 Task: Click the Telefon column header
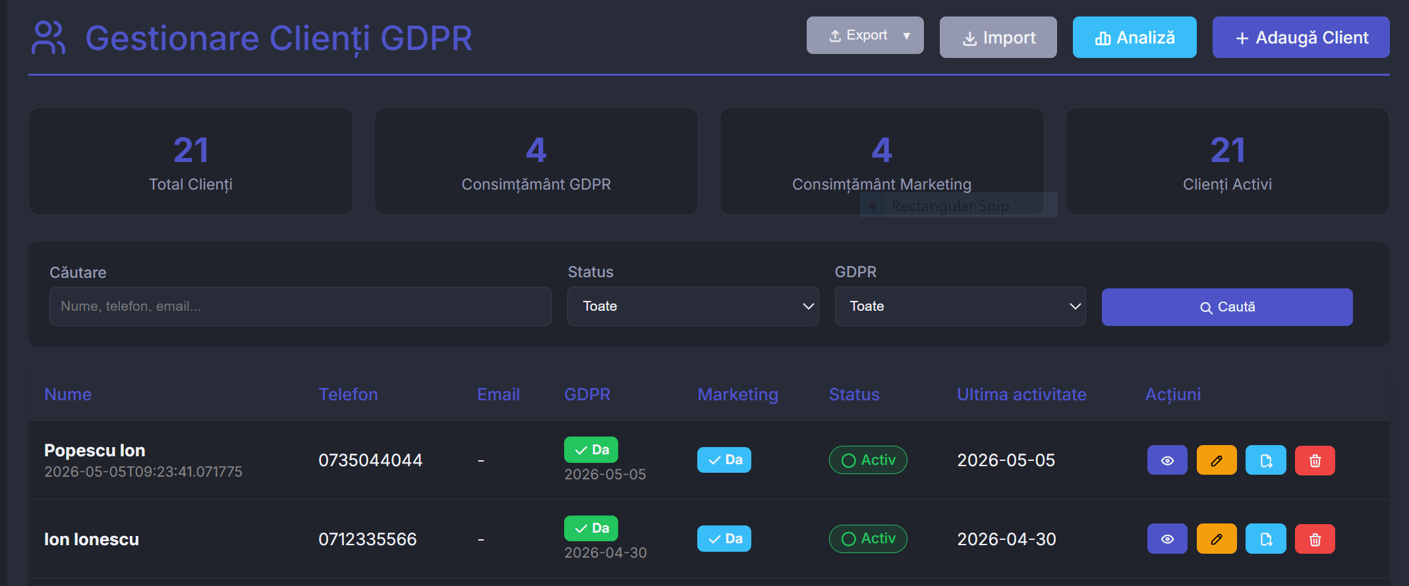(x=348, y=394)
